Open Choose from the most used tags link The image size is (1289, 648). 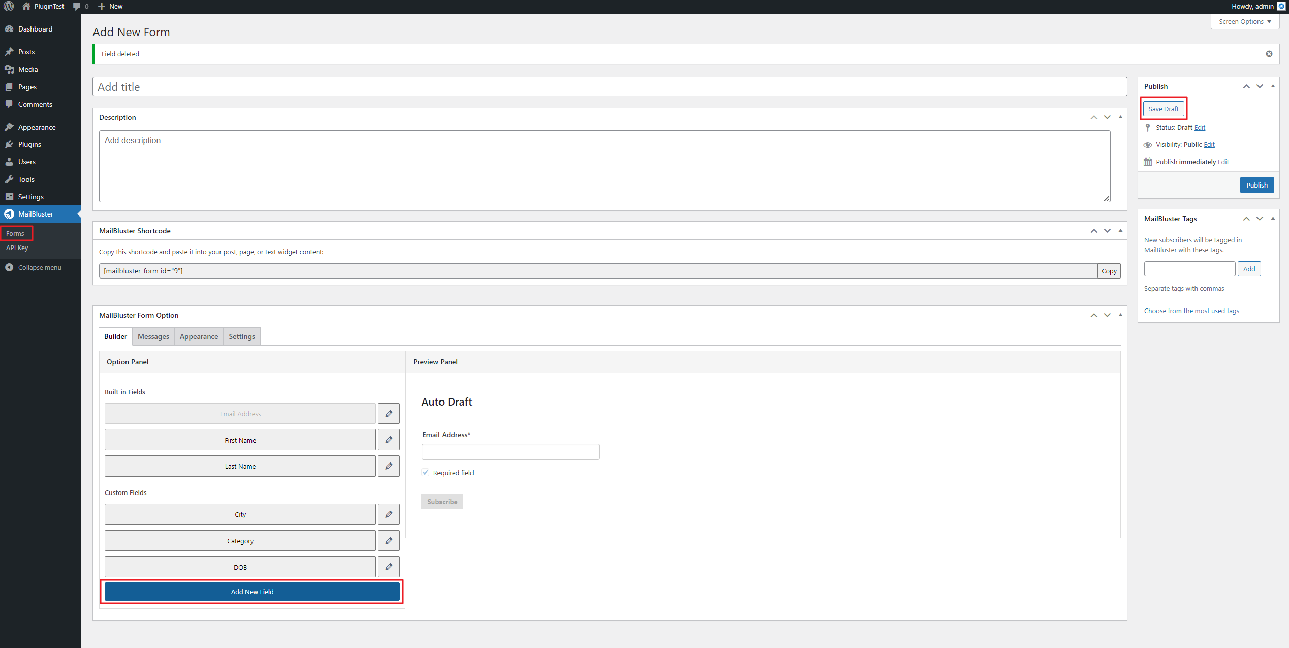1191,311
